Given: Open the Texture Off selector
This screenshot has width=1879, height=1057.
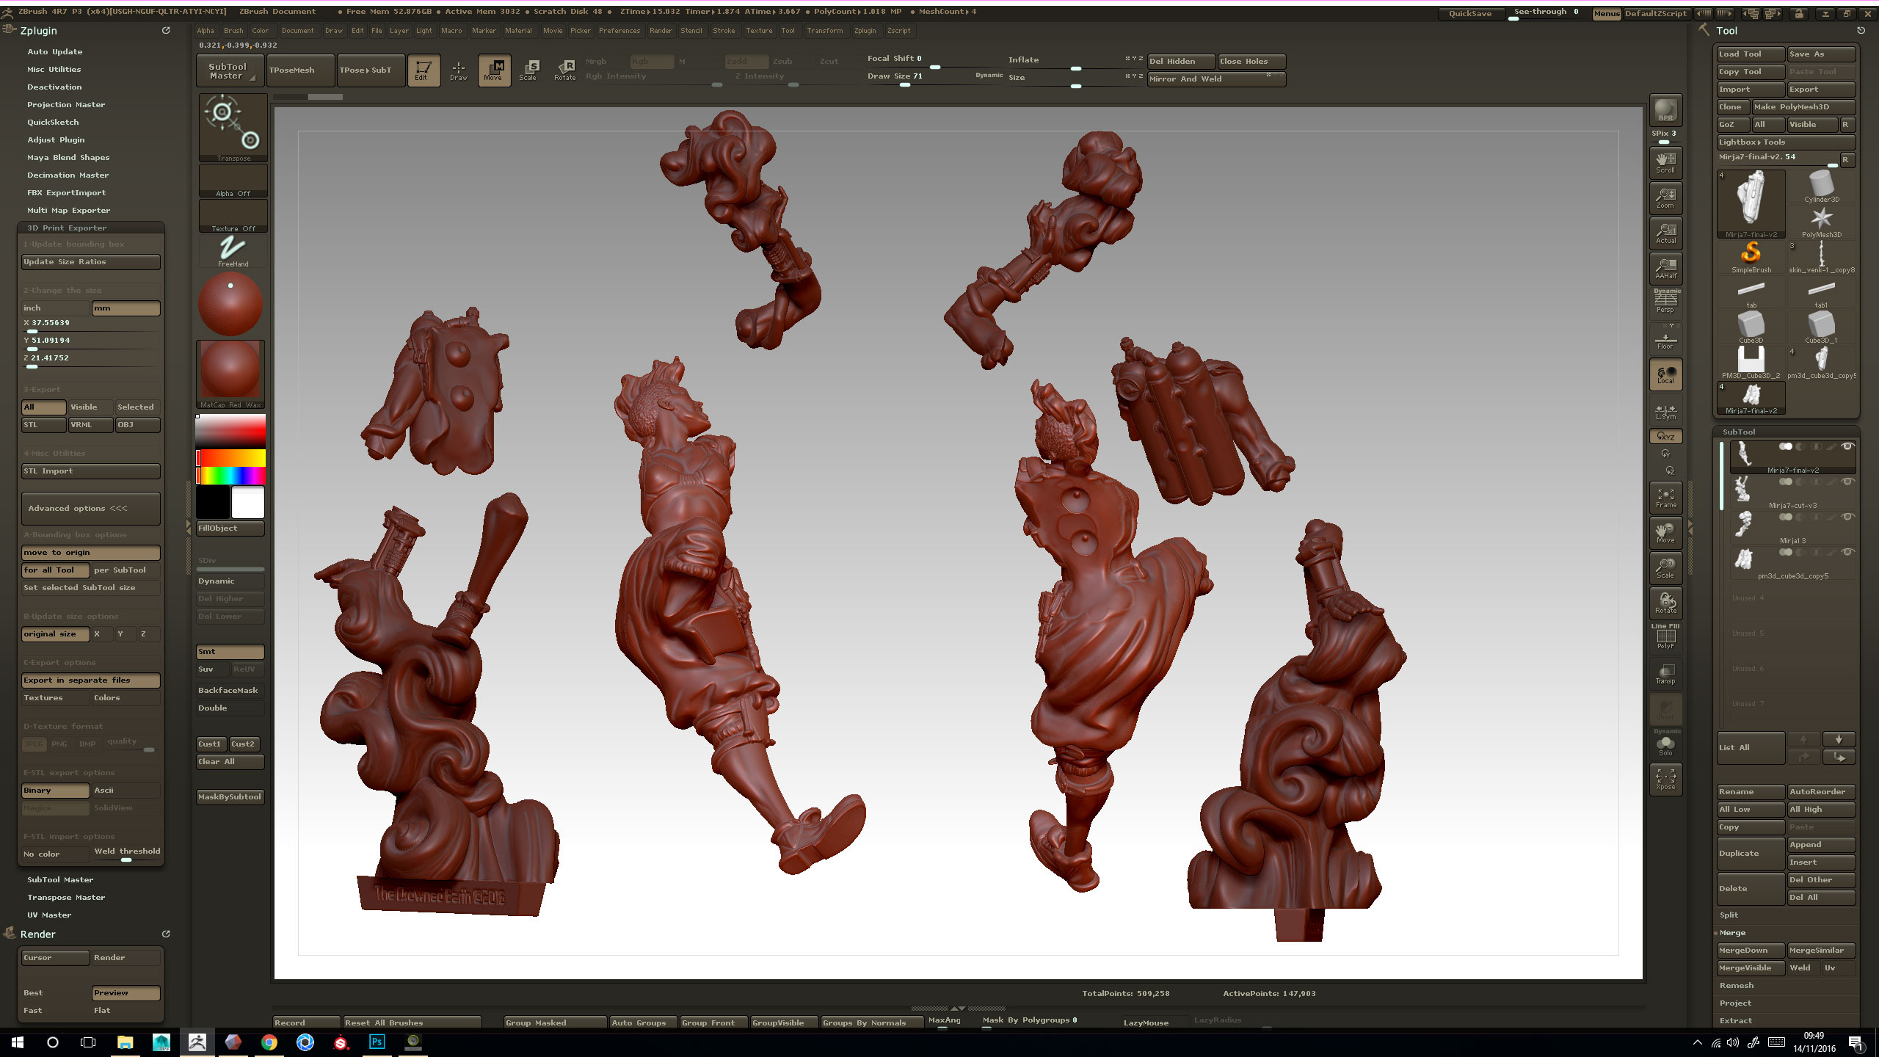Looking at the screenshot, I should (x=233, y=216).
